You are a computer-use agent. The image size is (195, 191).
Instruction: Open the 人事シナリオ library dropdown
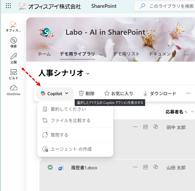[88, 74]
